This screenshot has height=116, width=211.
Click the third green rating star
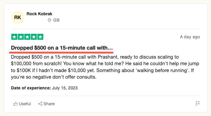[x=27, y=37]
